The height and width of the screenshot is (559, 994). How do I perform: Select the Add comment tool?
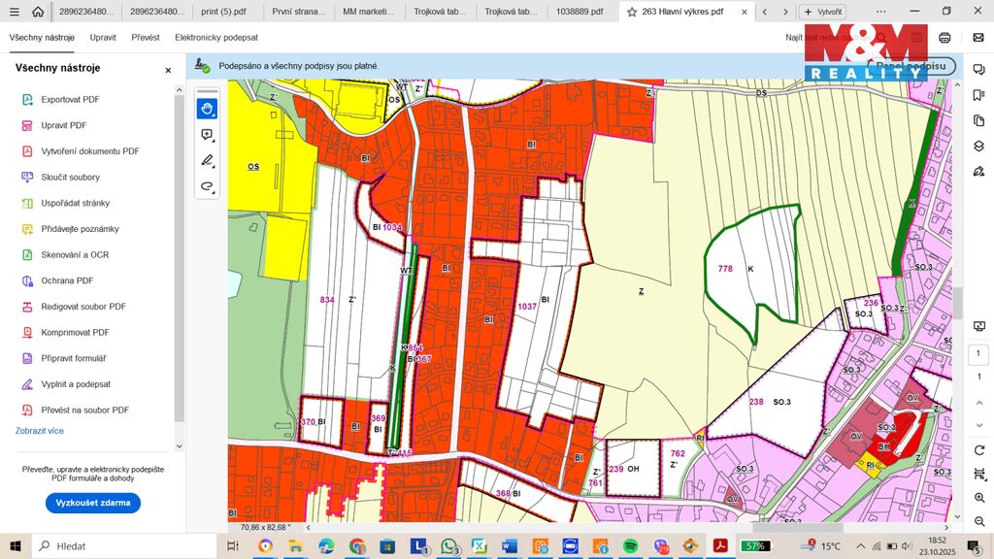[207, 135]
